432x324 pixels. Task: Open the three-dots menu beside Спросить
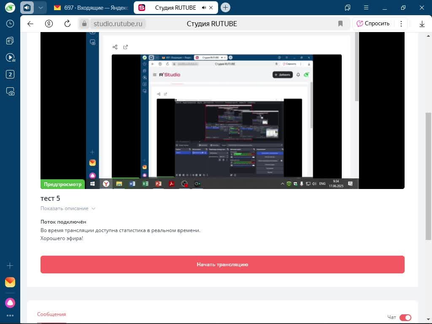pyautogui.click(x=401, y=24)
